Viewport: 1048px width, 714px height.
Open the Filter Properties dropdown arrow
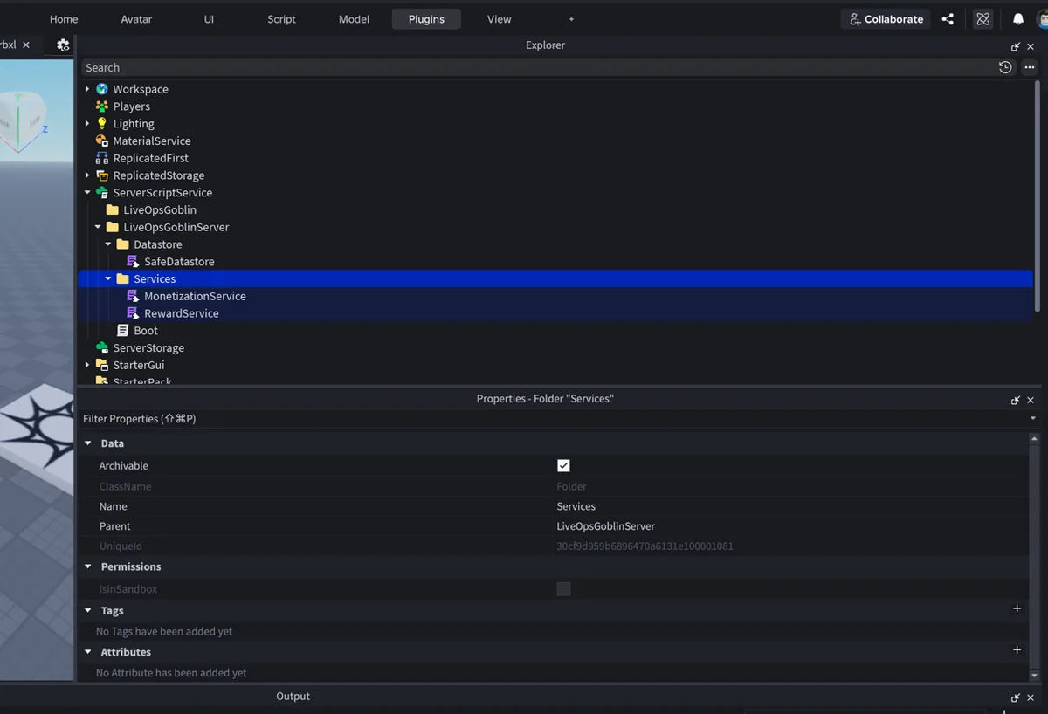1034,419
